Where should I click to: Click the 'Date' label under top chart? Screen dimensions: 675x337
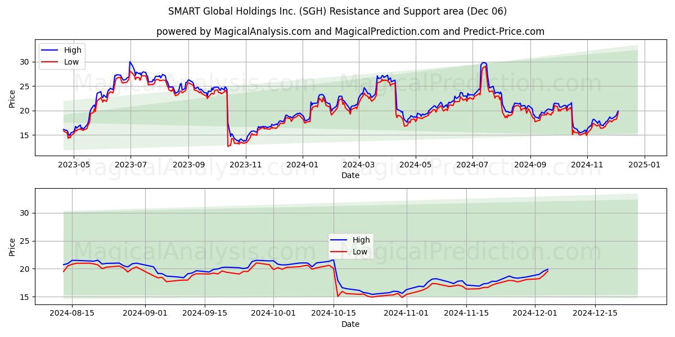coord(350,175)
